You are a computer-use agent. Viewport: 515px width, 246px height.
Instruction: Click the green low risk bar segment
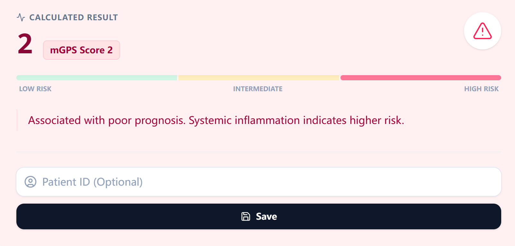(x=97, y=78)
